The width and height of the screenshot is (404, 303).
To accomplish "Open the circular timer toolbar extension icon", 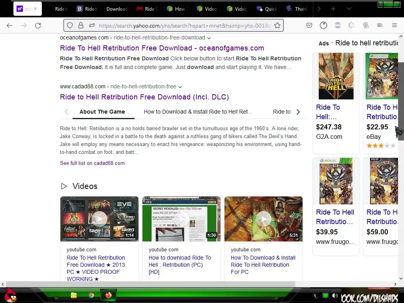I will pos(324,25).
